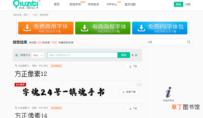Click the red 官方推荐 badge
203x118 pixels.
coord(20,84)
